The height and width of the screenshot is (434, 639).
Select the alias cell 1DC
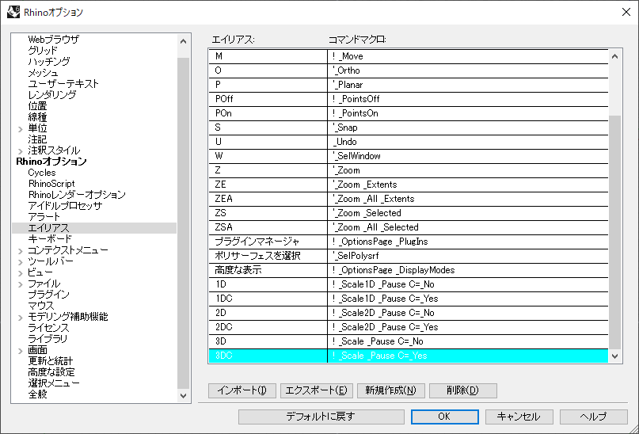point(268,299)
